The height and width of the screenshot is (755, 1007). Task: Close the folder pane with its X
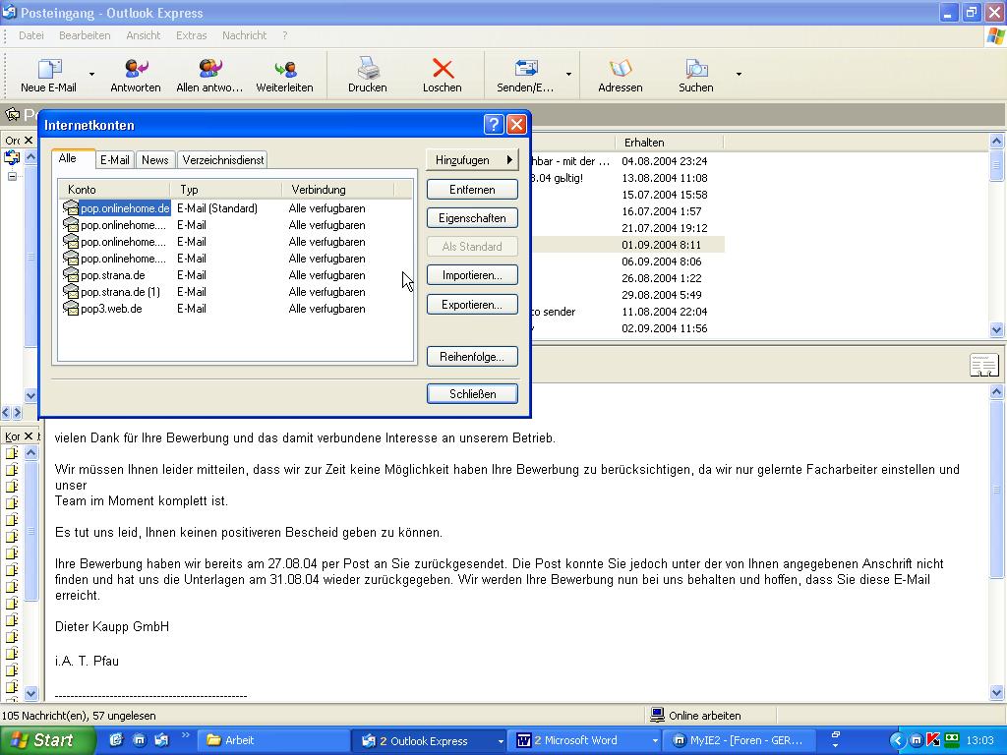tap(29, 140)
